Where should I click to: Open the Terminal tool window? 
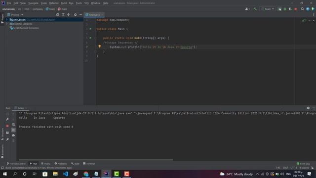[89, 164]
